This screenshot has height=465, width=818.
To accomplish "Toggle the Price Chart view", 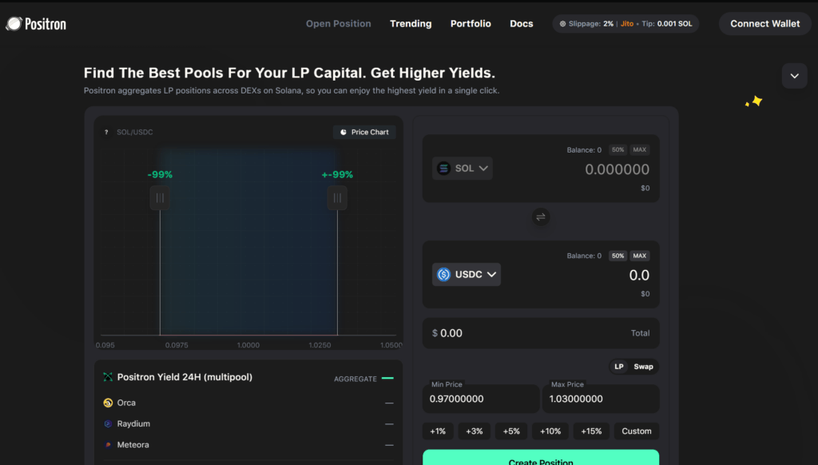I will (x=363, y=132).
